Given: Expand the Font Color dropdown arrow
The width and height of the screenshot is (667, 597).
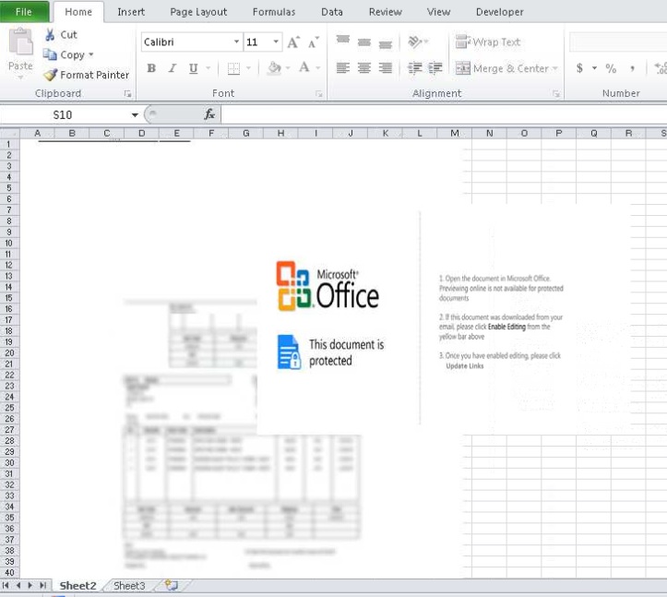Looking at the screenshot, I should (x=317, y=68).
